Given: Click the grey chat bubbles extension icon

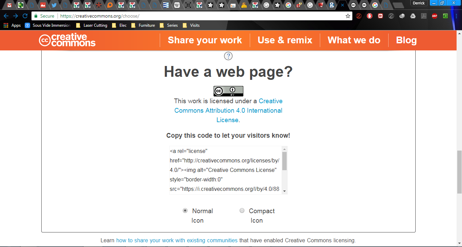Looking at the screenshot, I should [x=402, y=16].
